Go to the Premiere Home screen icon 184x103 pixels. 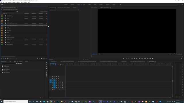(2, 5)
